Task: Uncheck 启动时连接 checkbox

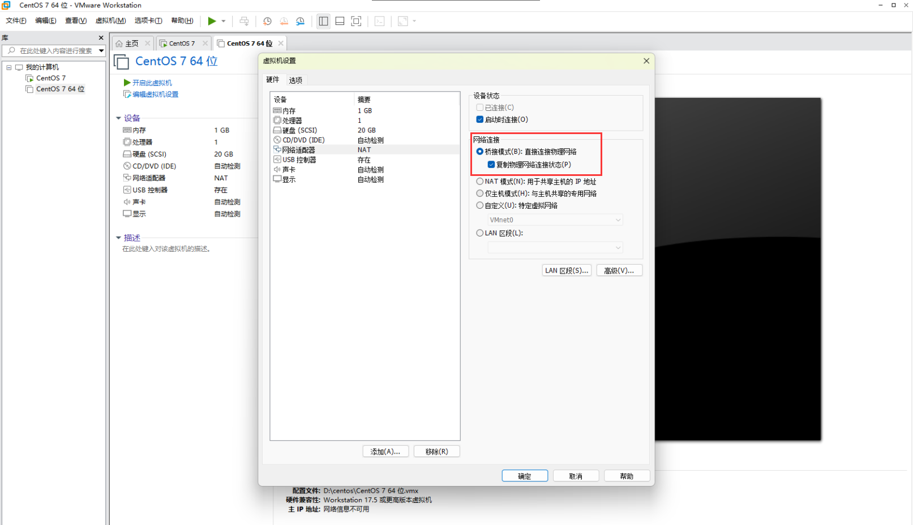Action: pos(480,119)
